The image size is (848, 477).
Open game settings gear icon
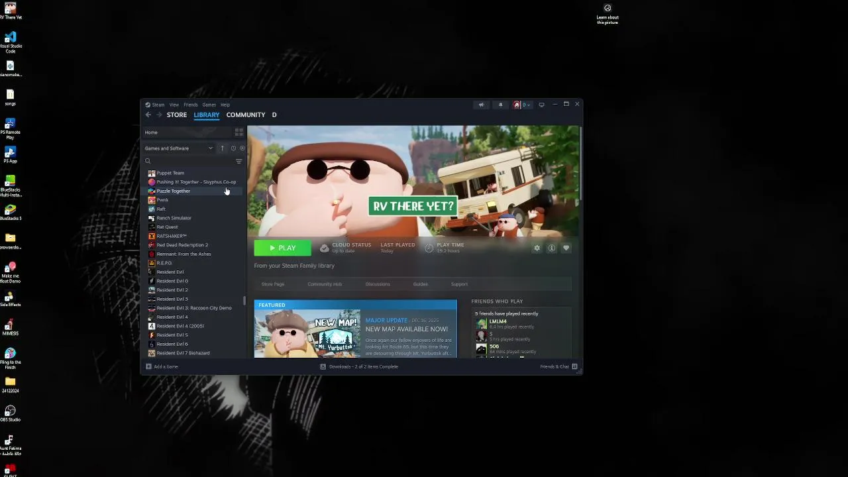pos(537,248)
